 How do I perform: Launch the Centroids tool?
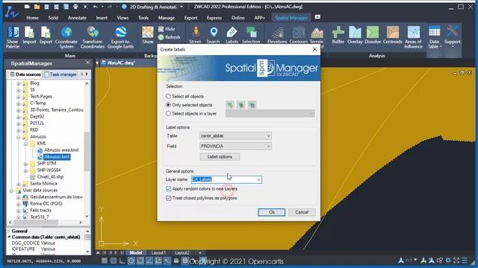[393, 35]
